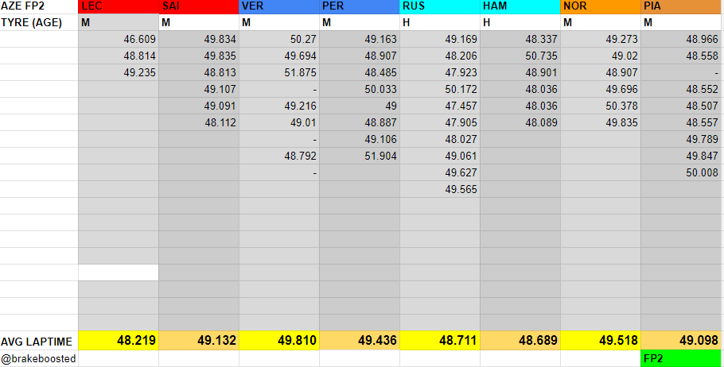Screen dimensions: 724x367
Task: Select the blue PER header cell
Action: tap(360, 6)
